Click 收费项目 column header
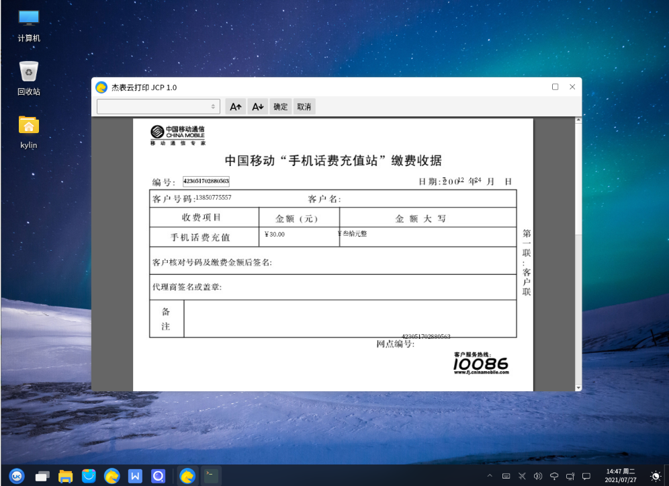 click(202, 217)
